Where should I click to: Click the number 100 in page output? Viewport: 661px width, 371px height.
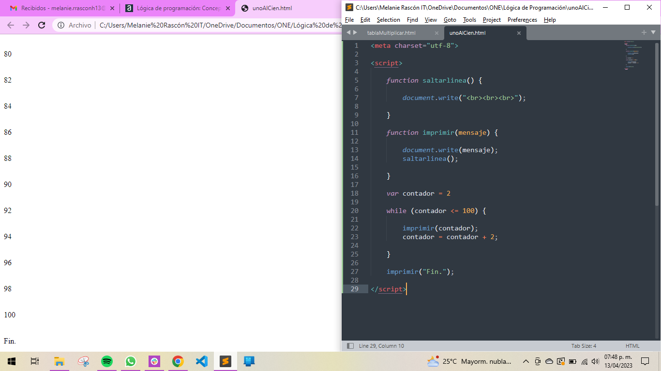tap(10, 315)
